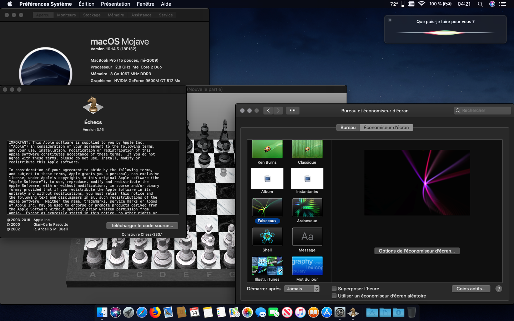Open Photos from the Dock
Screen dimensions: 514x321
click(247, 312)
